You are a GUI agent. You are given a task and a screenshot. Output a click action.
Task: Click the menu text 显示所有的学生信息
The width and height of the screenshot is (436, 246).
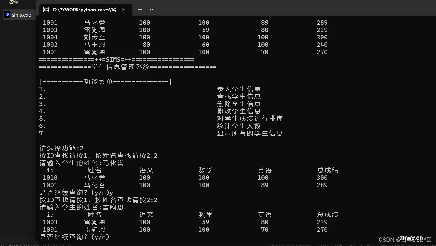[250, 133]
